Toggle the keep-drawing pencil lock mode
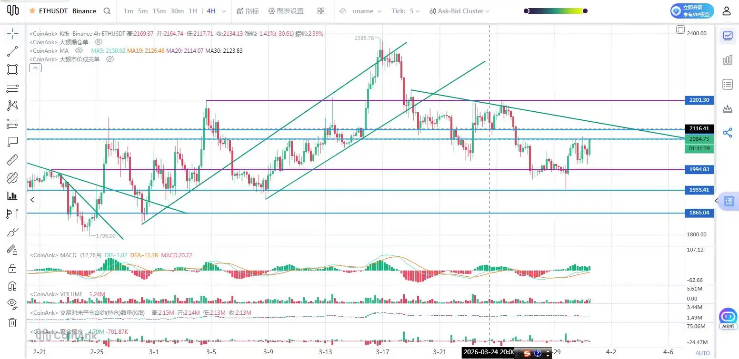Screen dimensions: 739x359 [12, 250]
